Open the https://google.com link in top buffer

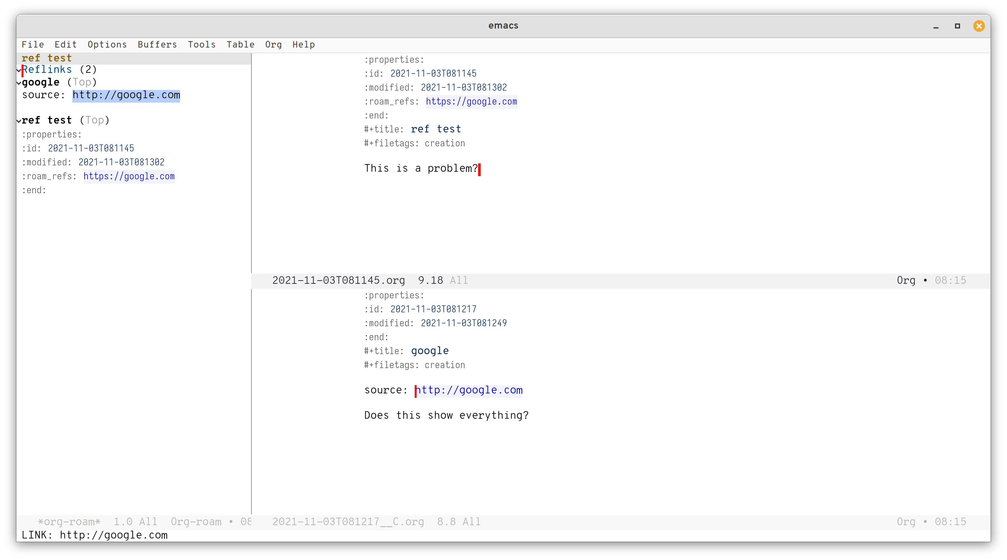click(471, 102)
